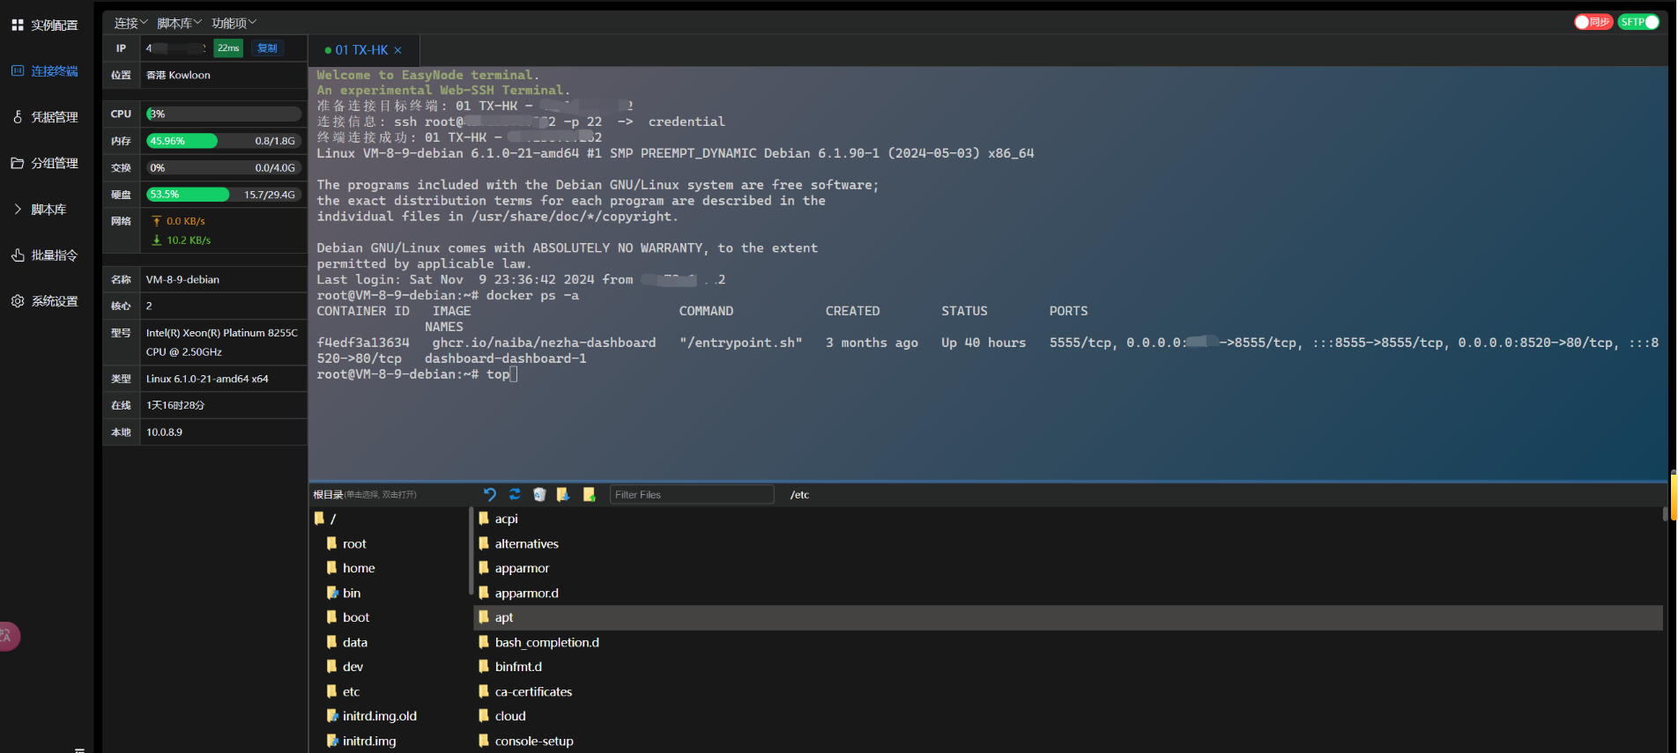Open 批量指令 in the sidebar
Viewport: 1678px width, 753px height.
(x=45, y=255)
